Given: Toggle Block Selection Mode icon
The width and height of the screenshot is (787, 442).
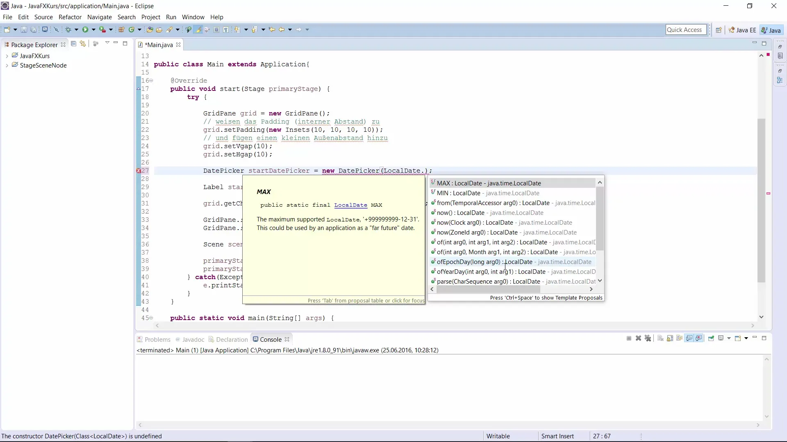Looking at the screenshot, I should (x=216, y=29).
